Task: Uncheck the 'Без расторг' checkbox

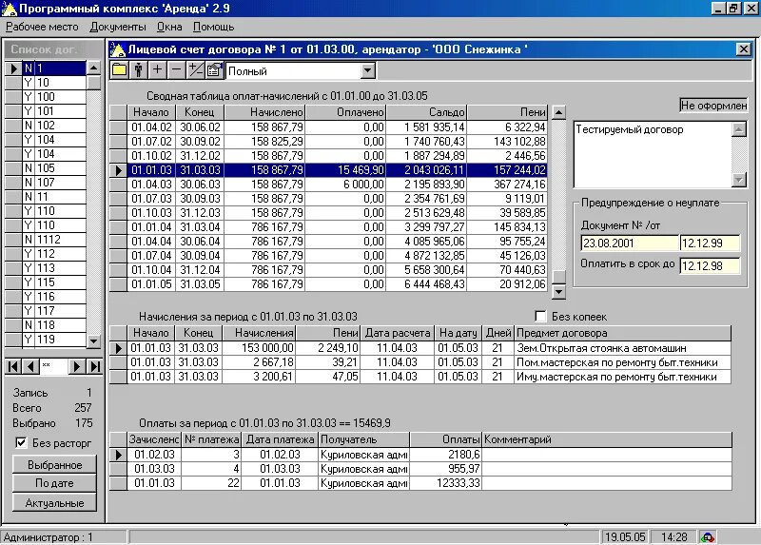Action: (x=21, y=442)
